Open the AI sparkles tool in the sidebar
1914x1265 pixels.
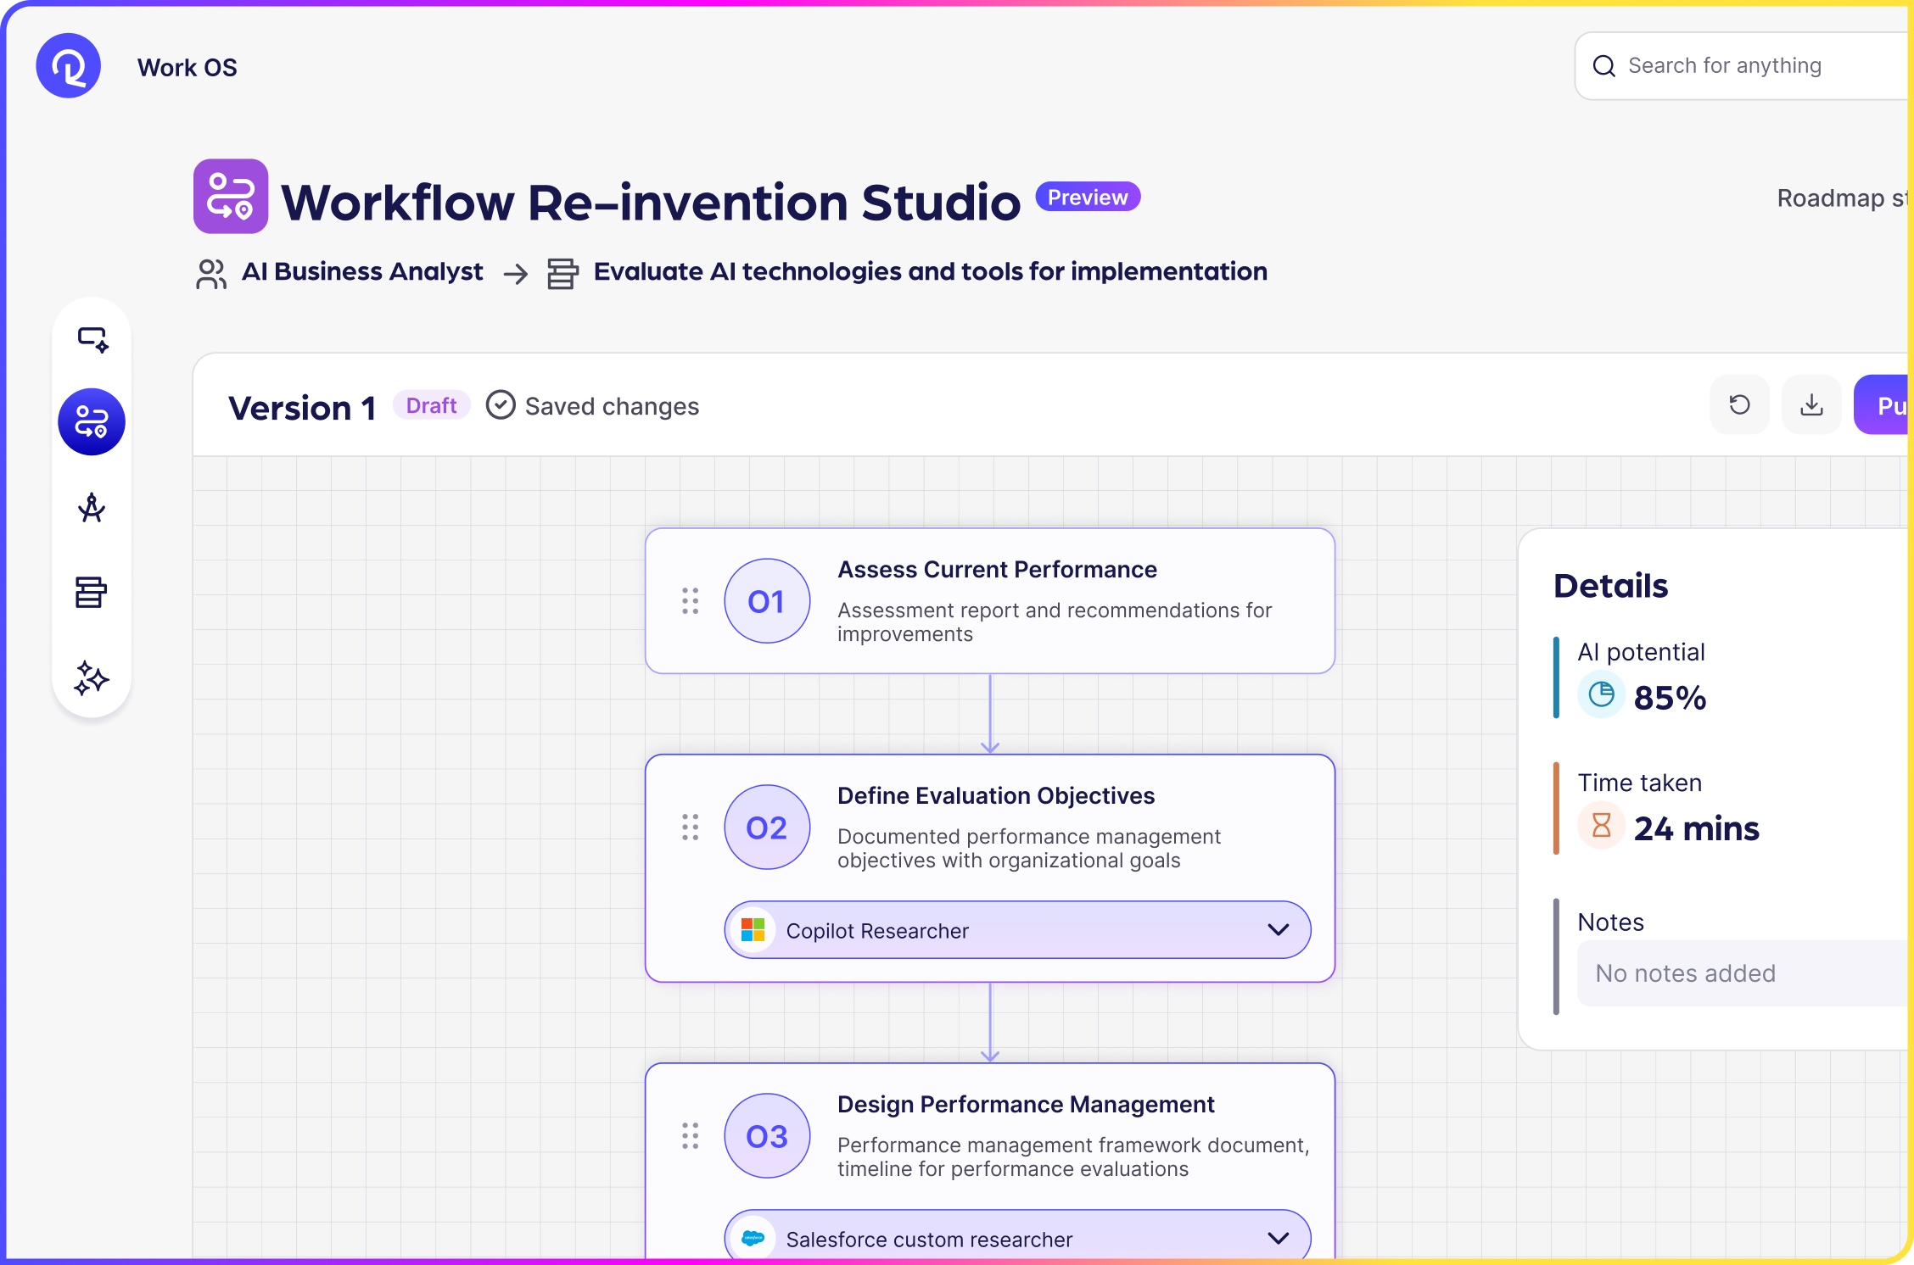91,677
